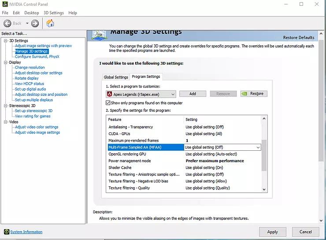Select Set up stereoscopic 3D
326x240 pixels.
(x=33, y=111)
